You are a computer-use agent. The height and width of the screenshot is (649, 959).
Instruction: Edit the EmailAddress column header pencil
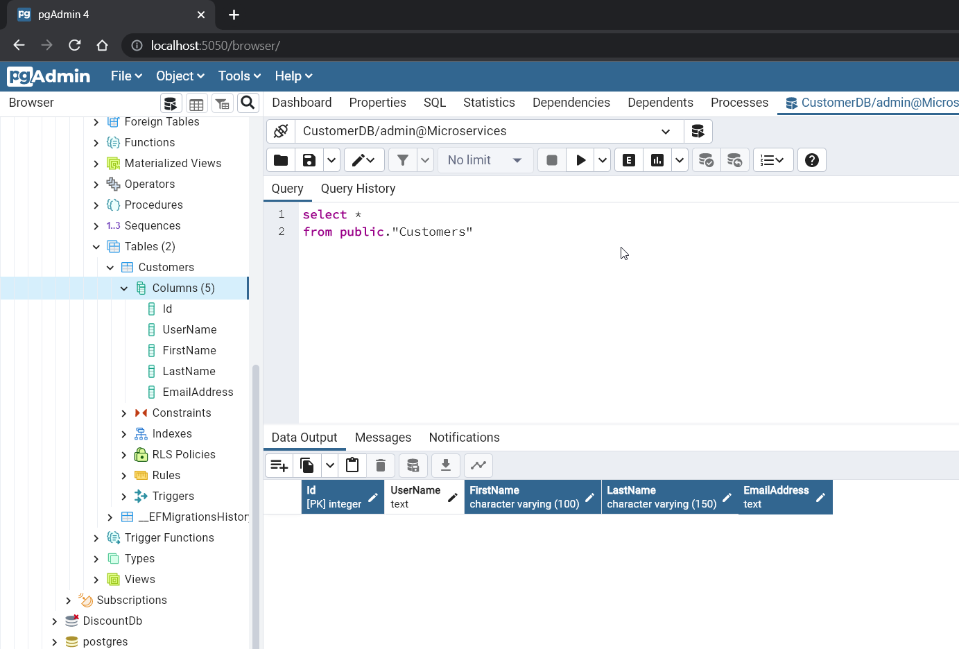(820, 497)
